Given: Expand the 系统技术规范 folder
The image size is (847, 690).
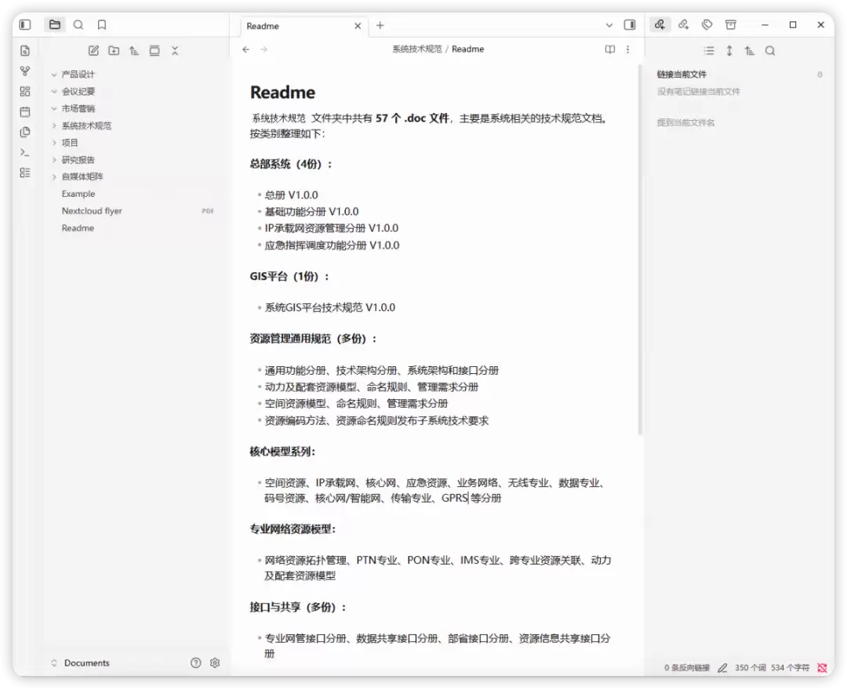Looking at the screenshot, I should pos(86,125).
